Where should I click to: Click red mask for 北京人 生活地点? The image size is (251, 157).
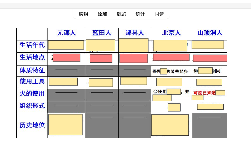pos(171,57)
